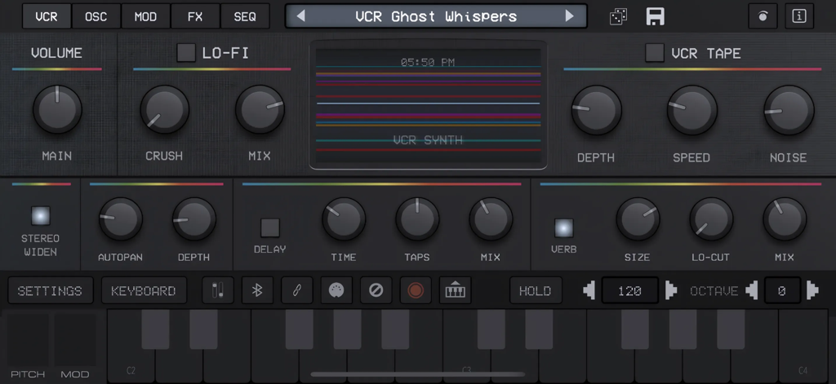Click the reverb SIZE knob
Image resolution: width=836 pixels, height=384 pixels.
(638, 218)
